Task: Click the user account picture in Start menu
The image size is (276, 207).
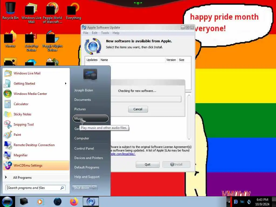Action: pos(90,74)
